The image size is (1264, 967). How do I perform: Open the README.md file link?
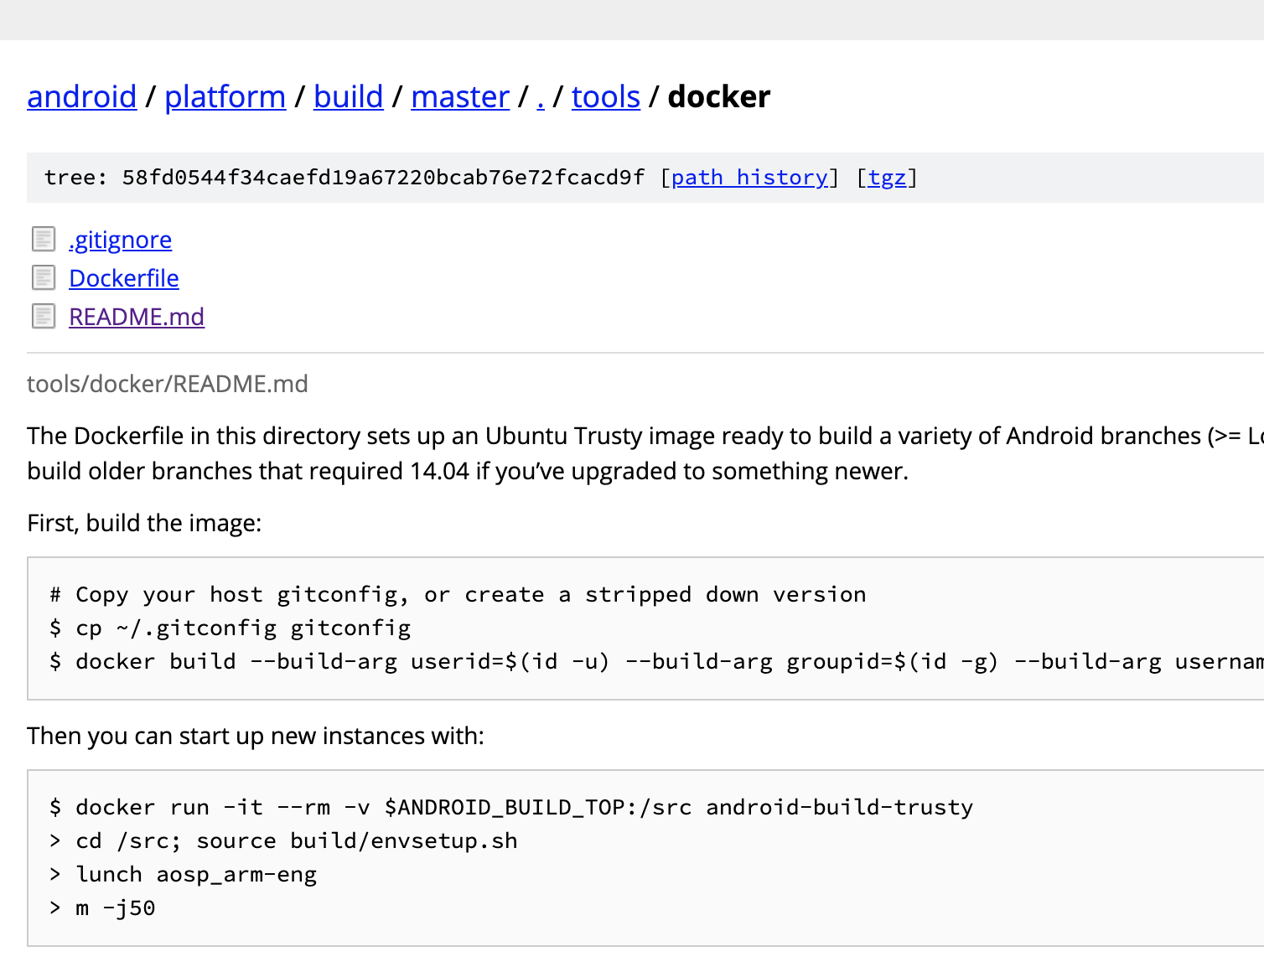(137, 317)
